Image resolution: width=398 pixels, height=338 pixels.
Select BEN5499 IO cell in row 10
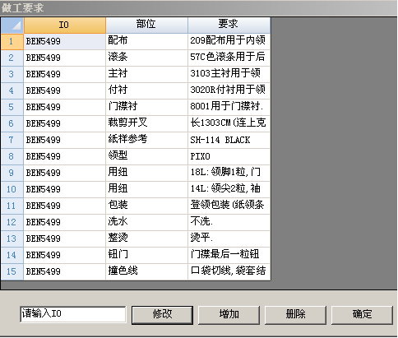[x=65, y=190]
